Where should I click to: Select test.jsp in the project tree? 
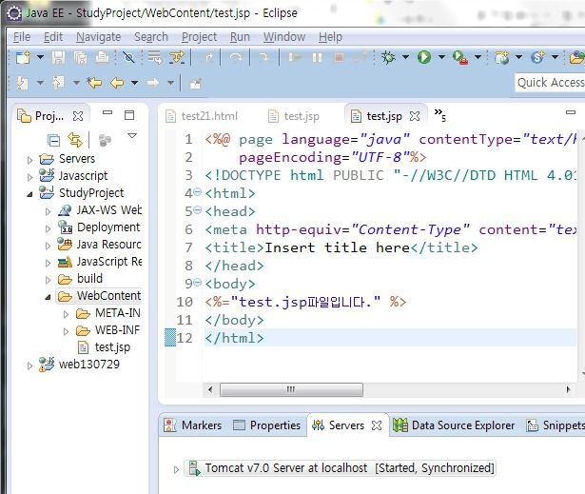point(104,347)
